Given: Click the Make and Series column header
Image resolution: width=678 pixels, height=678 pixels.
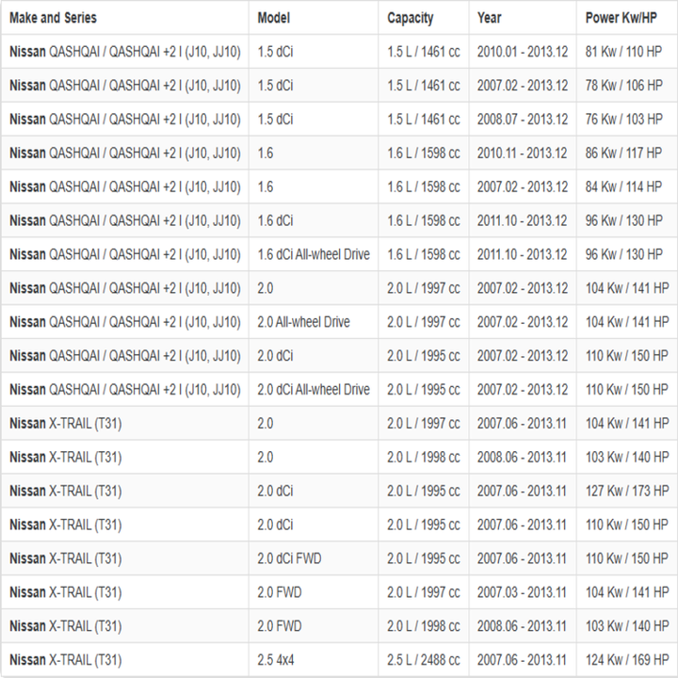Looking at the screenshot, I should tap(53, 18).
